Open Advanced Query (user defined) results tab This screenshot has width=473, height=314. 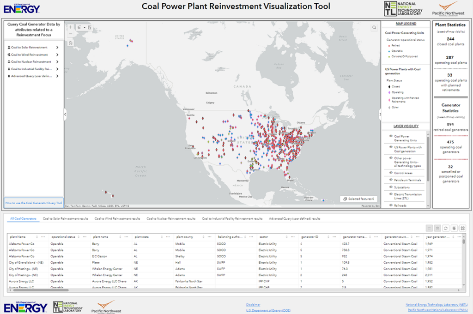click(294, 218)
